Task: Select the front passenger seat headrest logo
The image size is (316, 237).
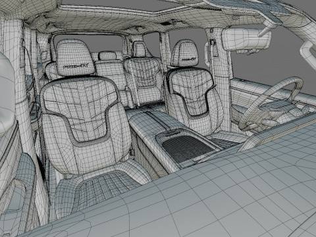Action: [76, 65]
